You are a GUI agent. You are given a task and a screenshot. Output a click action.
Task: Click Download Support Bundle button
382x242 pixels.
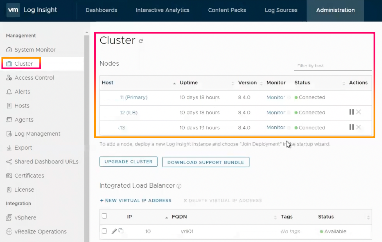[x=206, y=162]
